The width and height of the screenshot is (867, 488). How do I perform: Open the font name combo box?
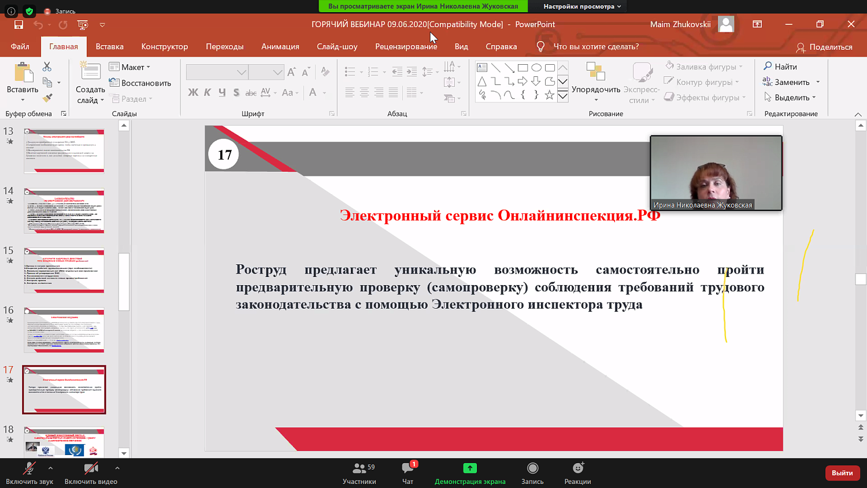[x=217, y=72]
